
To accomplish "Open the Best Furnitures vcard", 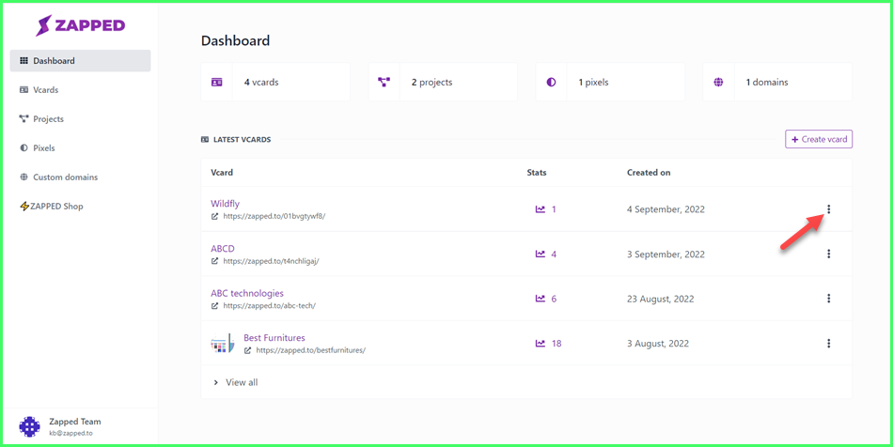I will point(274,338).
